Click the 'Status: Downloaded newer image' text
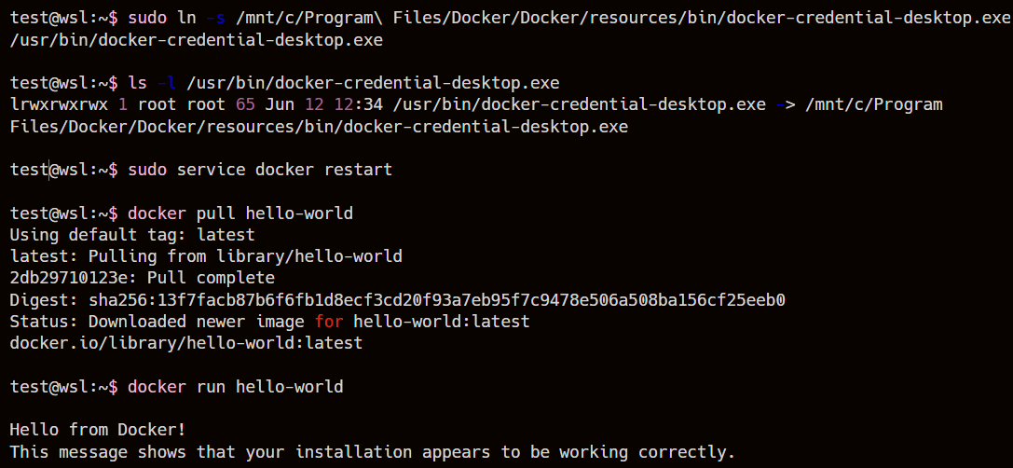This screenshot has width=1013, height=468. click(157, 322)
